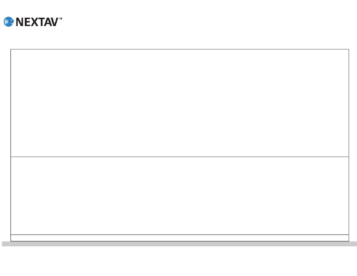Click the blue NEXTAV head logo icon

[x=9, y=22]
